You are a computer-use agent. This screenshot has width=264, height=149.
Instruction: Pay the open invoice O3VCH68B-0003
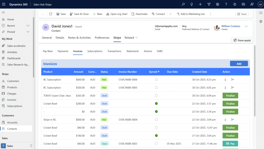(230, 144)
